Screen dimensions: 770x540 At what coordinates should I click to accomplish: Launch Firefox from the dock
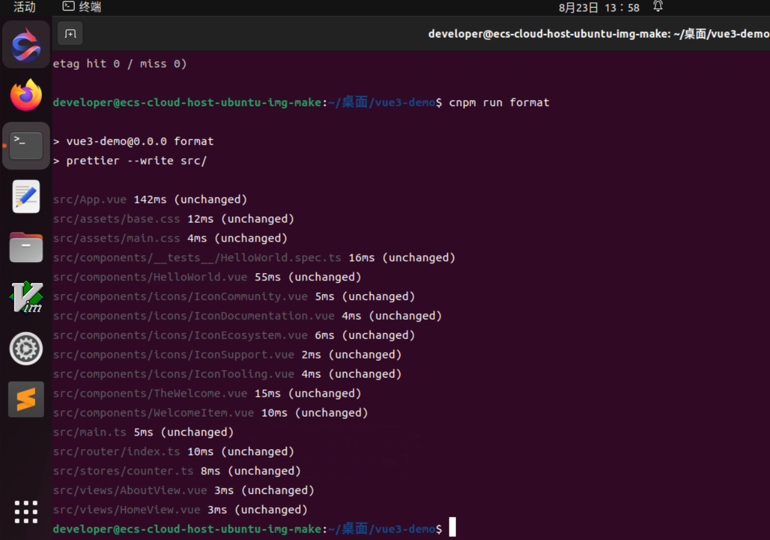pyautogui.click(x=26, y=95)
